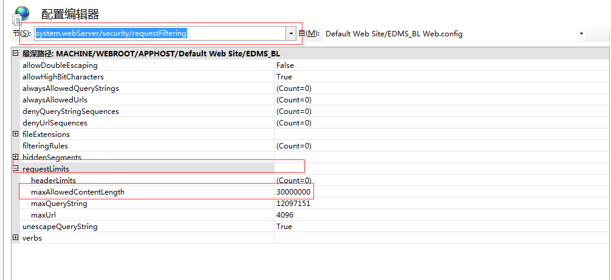Click the True value of allowHighBitCharacters
This screenshot has width=611, height=280.
click(284, 77)
